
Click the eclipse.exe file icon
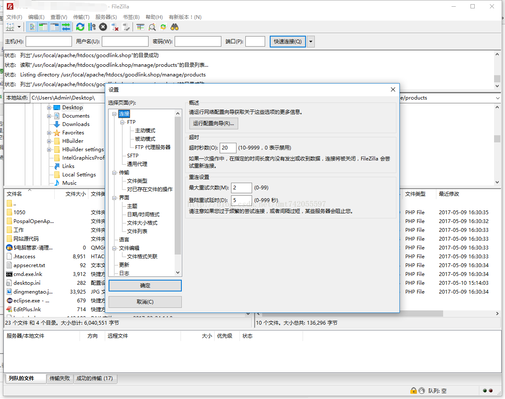(x=10, y=301)
